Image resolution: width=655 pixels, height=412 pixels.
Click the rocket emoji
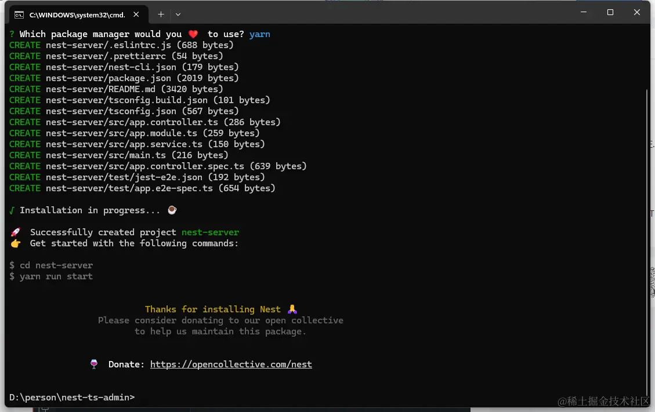tap(16, 232)
